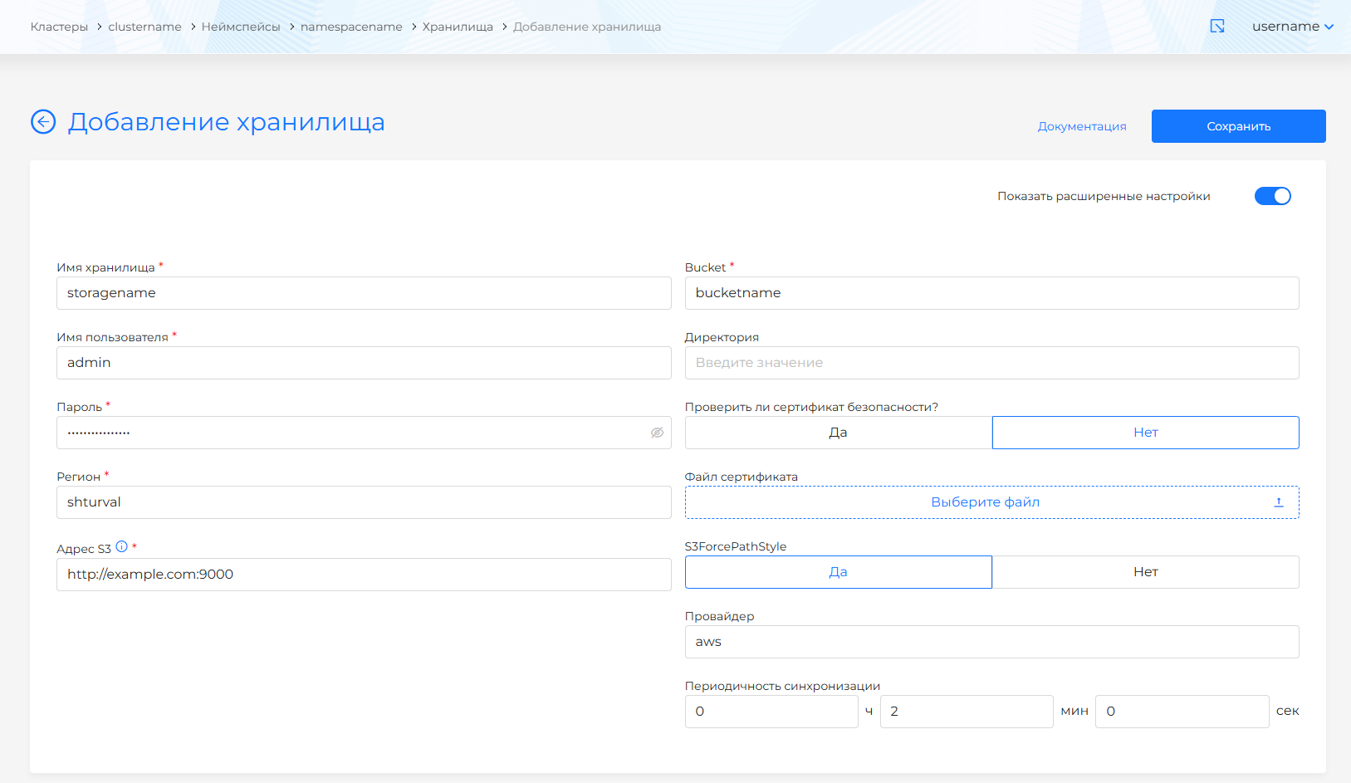Focus the Директория input field
The width and height of the screenshot is (1351, 783).
click(991, 363)
